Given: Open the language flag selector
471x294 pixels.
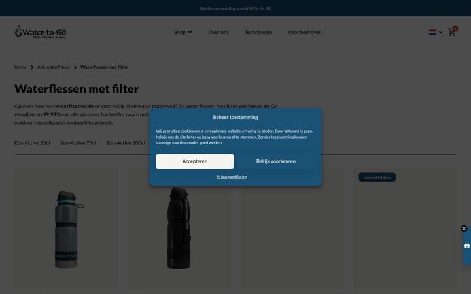Looking at the screenshot, I should 435,32.
